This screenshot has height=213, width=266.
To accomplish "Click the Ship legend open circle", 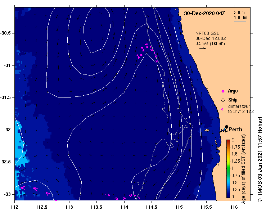I will click(223, 100).
